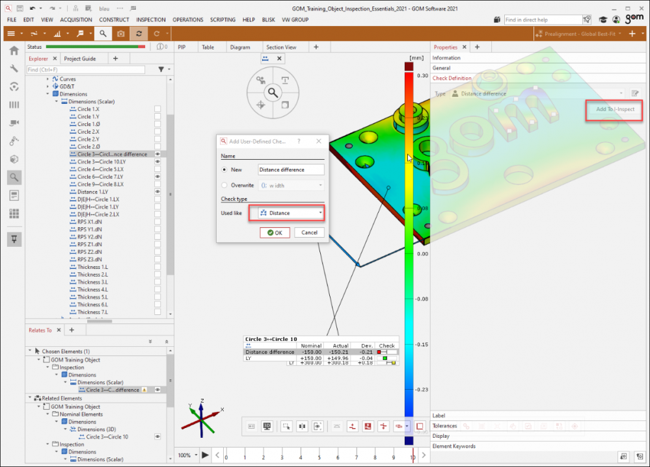Screen dimensions: 650x467
Task: Open the filter funnel in Explorer
Action: pyautogui.click(x=161, y=69)
